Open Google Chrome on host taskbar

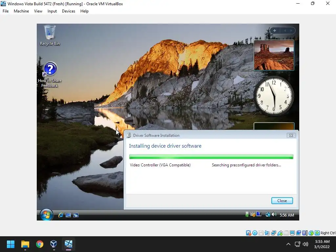(x=40, y=244)
